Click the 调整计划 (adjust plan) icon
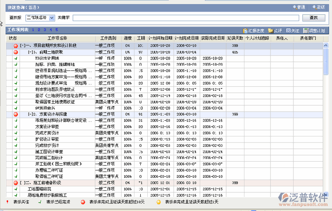Viewport: 332px width, 211px height. [x=305, y=31]
